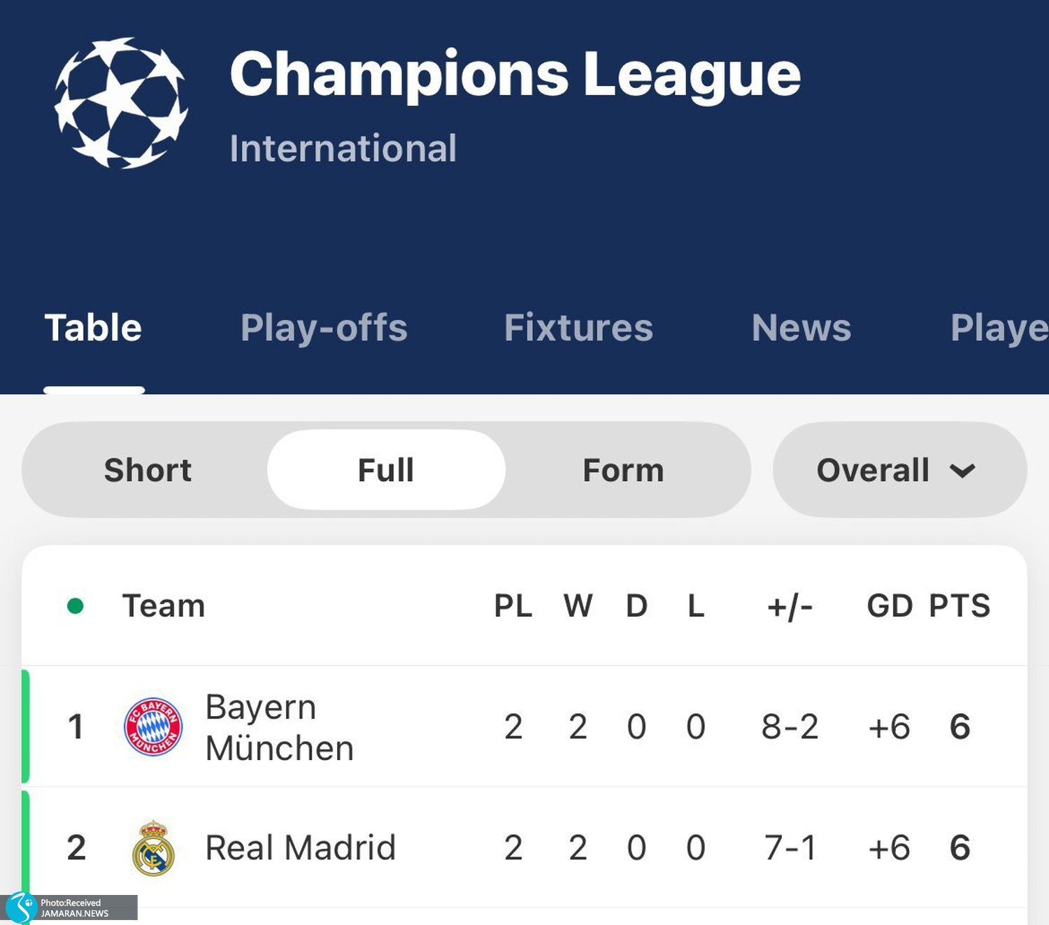The height and width of the screenshot is (925, 1049).
Task: Select the Table tab
Action: pos(93,328)
